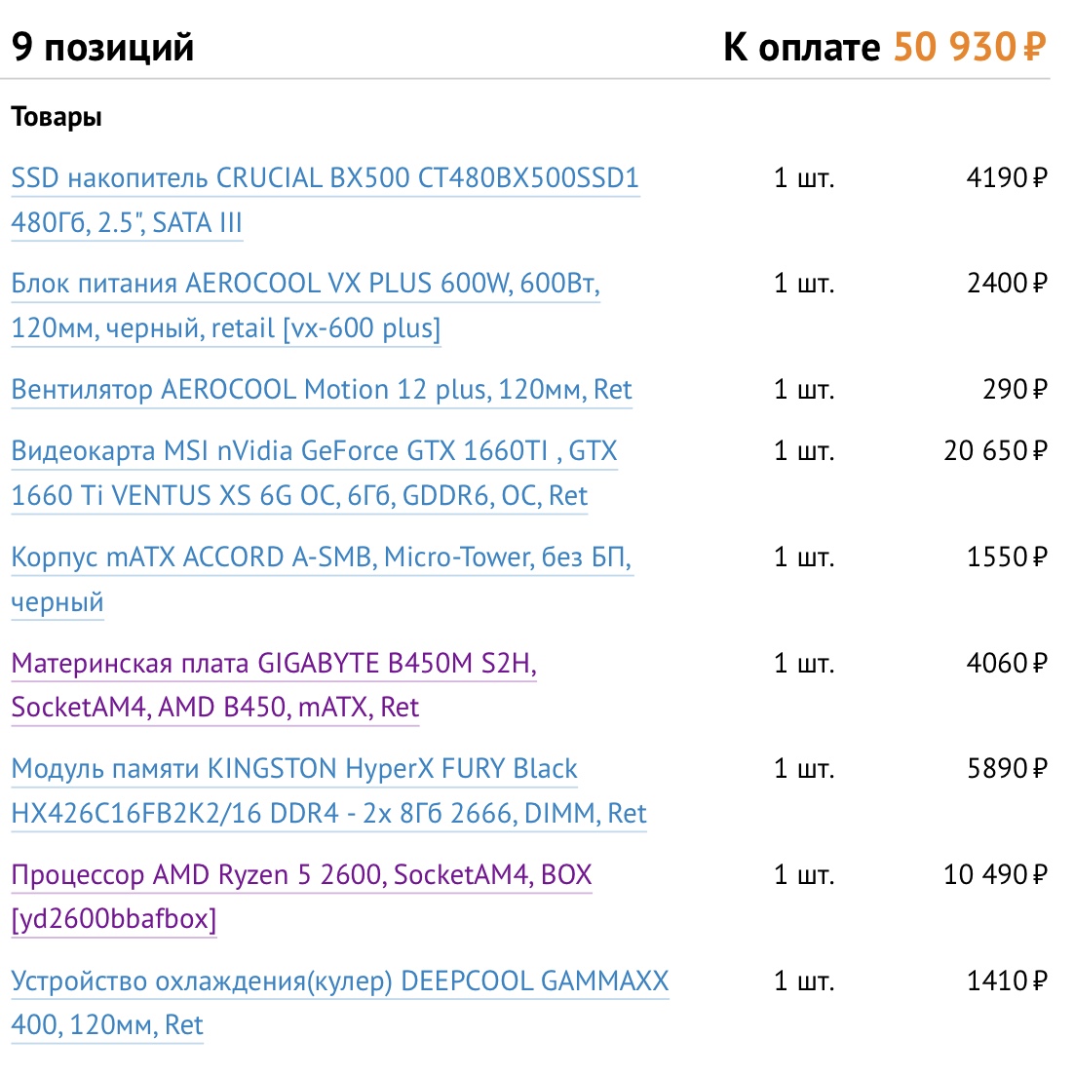The height and width of the screenshot is (1077, 1074).
Task: Click the 10 490 ₽ processor price
Action: [x=995, y=874]
